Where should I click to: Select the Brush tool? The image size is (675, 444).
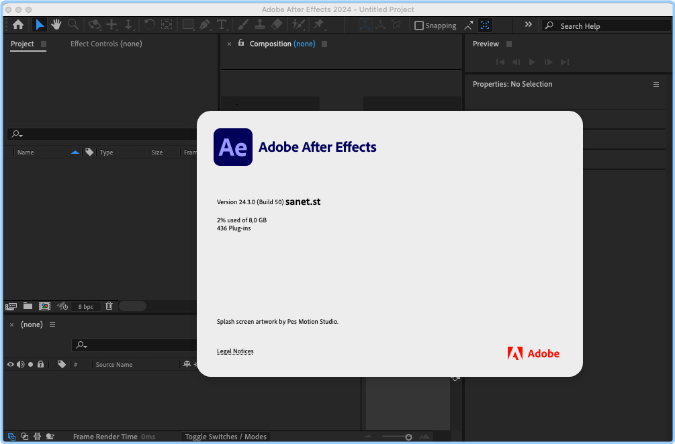tap(243, 25)
